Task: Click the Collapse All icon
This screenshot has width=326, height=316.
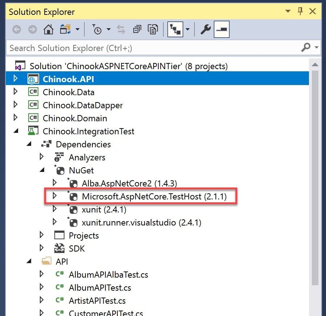Action: pos(137,29)
